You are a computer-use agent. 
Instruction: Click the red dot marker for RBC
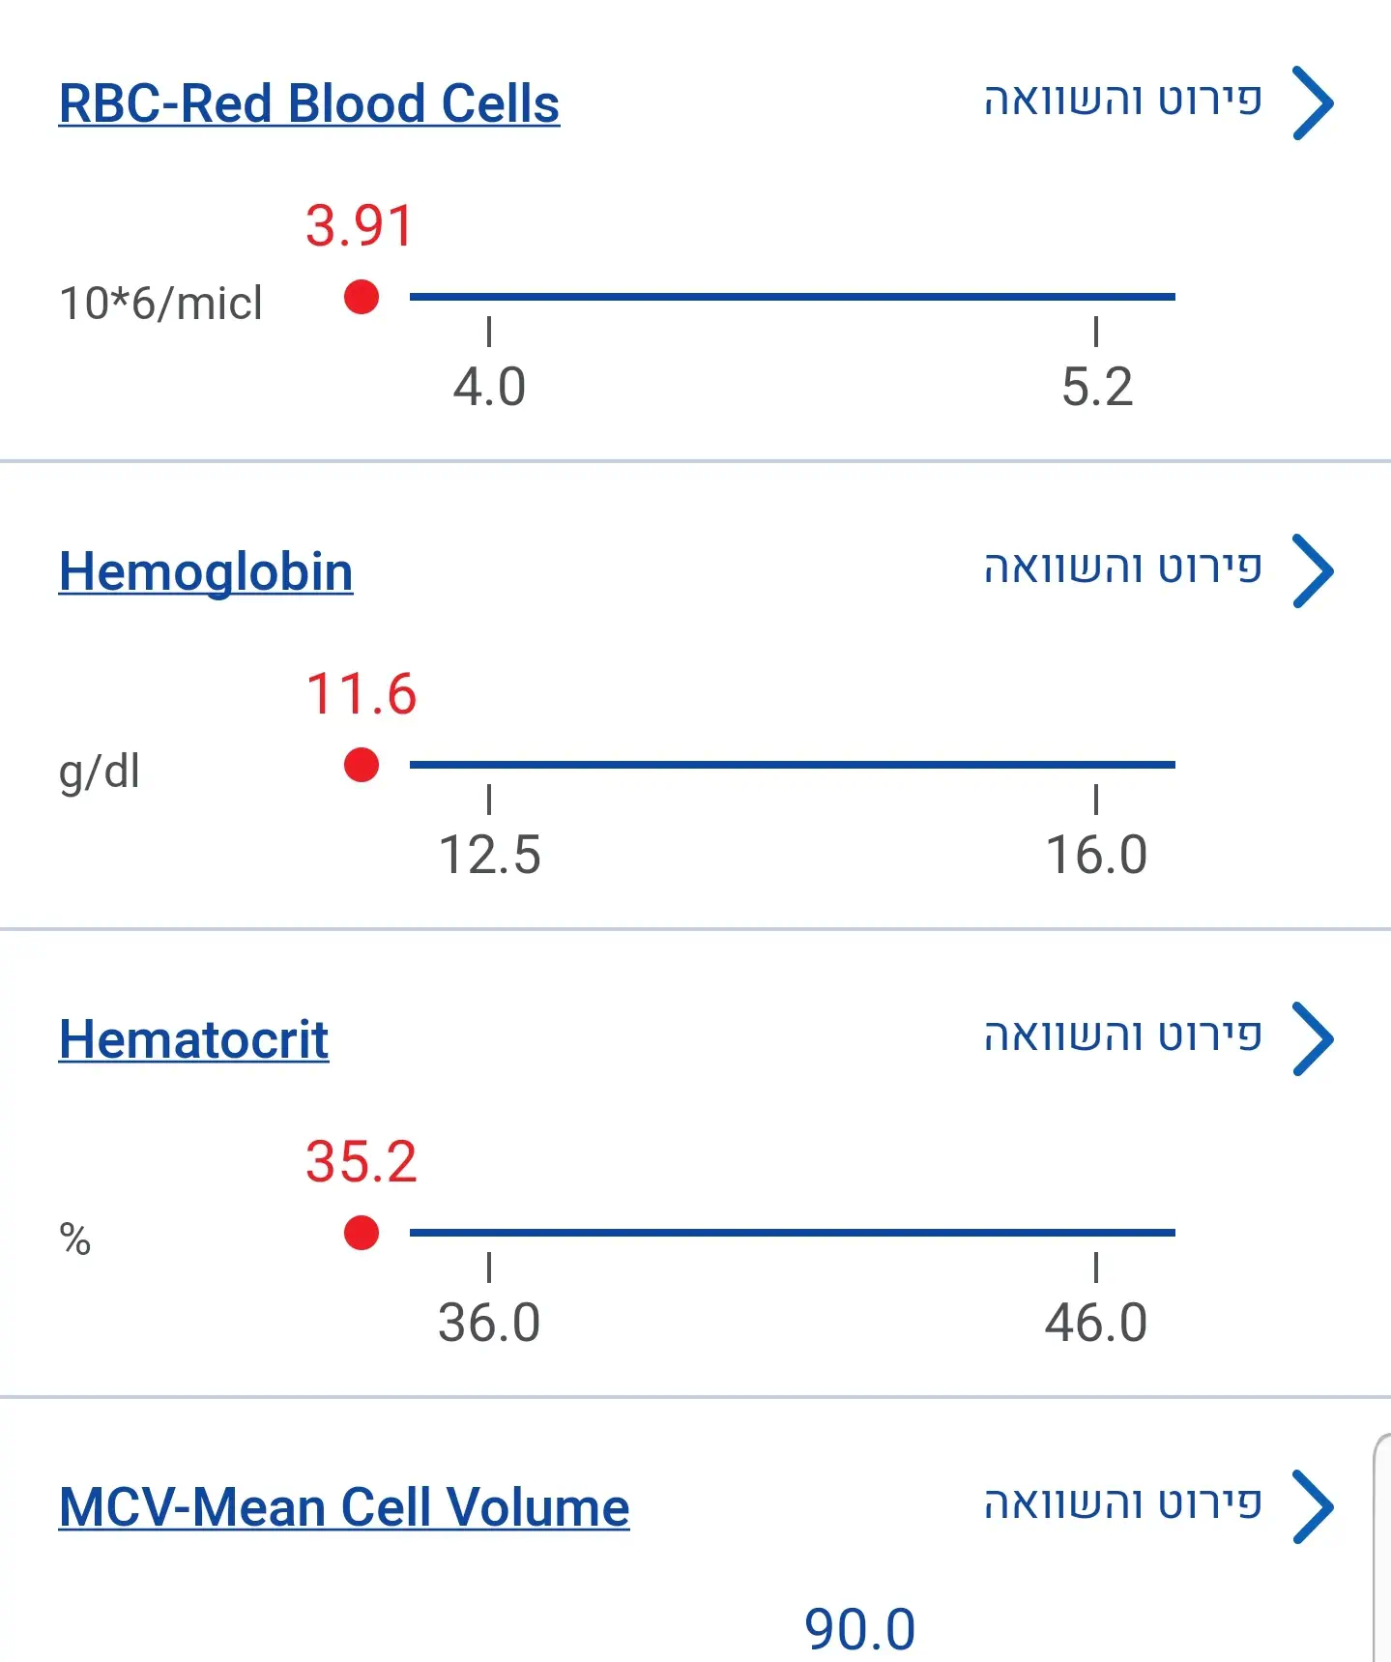(362, 297)
